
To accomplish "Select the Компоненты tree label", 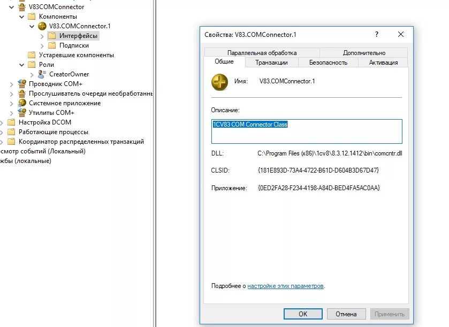I will point(58,16).
